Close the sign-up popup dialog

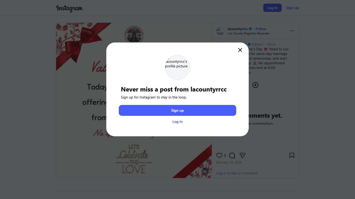pos(240,50)
